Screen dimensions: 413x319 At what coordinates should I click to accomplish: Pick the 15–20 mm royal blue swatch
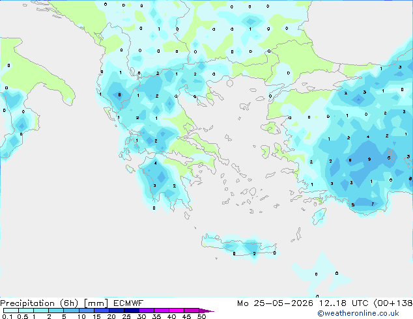(x=101, y=311)
